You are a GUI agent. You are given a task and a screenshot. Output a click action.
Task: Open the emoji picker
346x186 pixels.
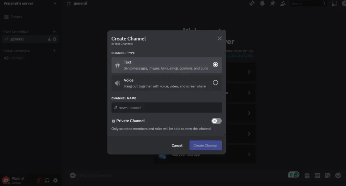(x=338, y=176)
